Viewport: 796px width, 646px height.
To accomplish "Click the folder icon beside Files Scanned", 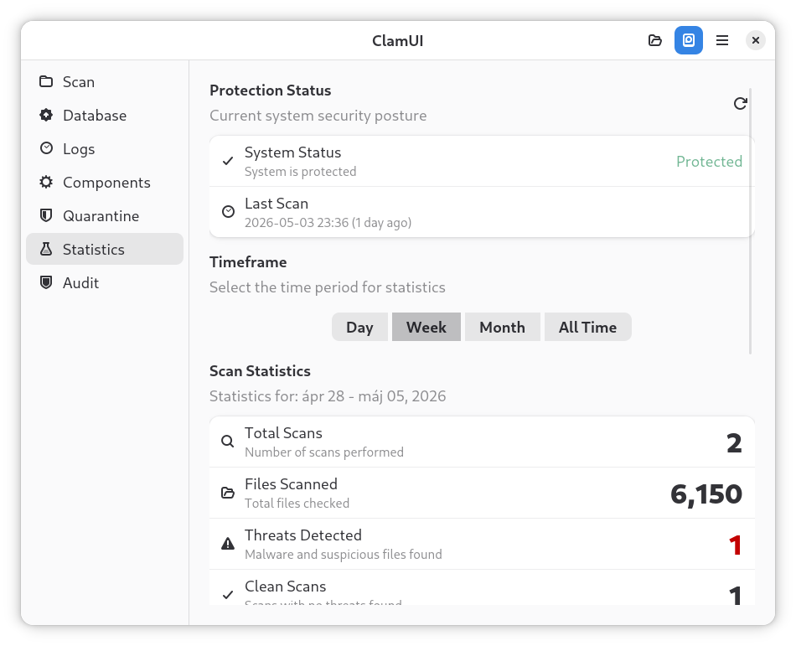I will click(x=228, y=493).
